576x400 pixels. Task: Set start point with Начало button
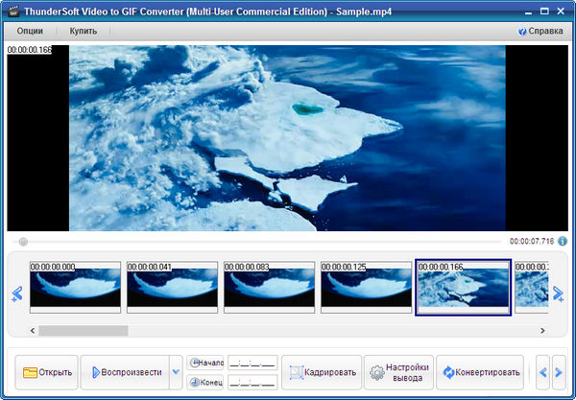click(x=206, y=363)
